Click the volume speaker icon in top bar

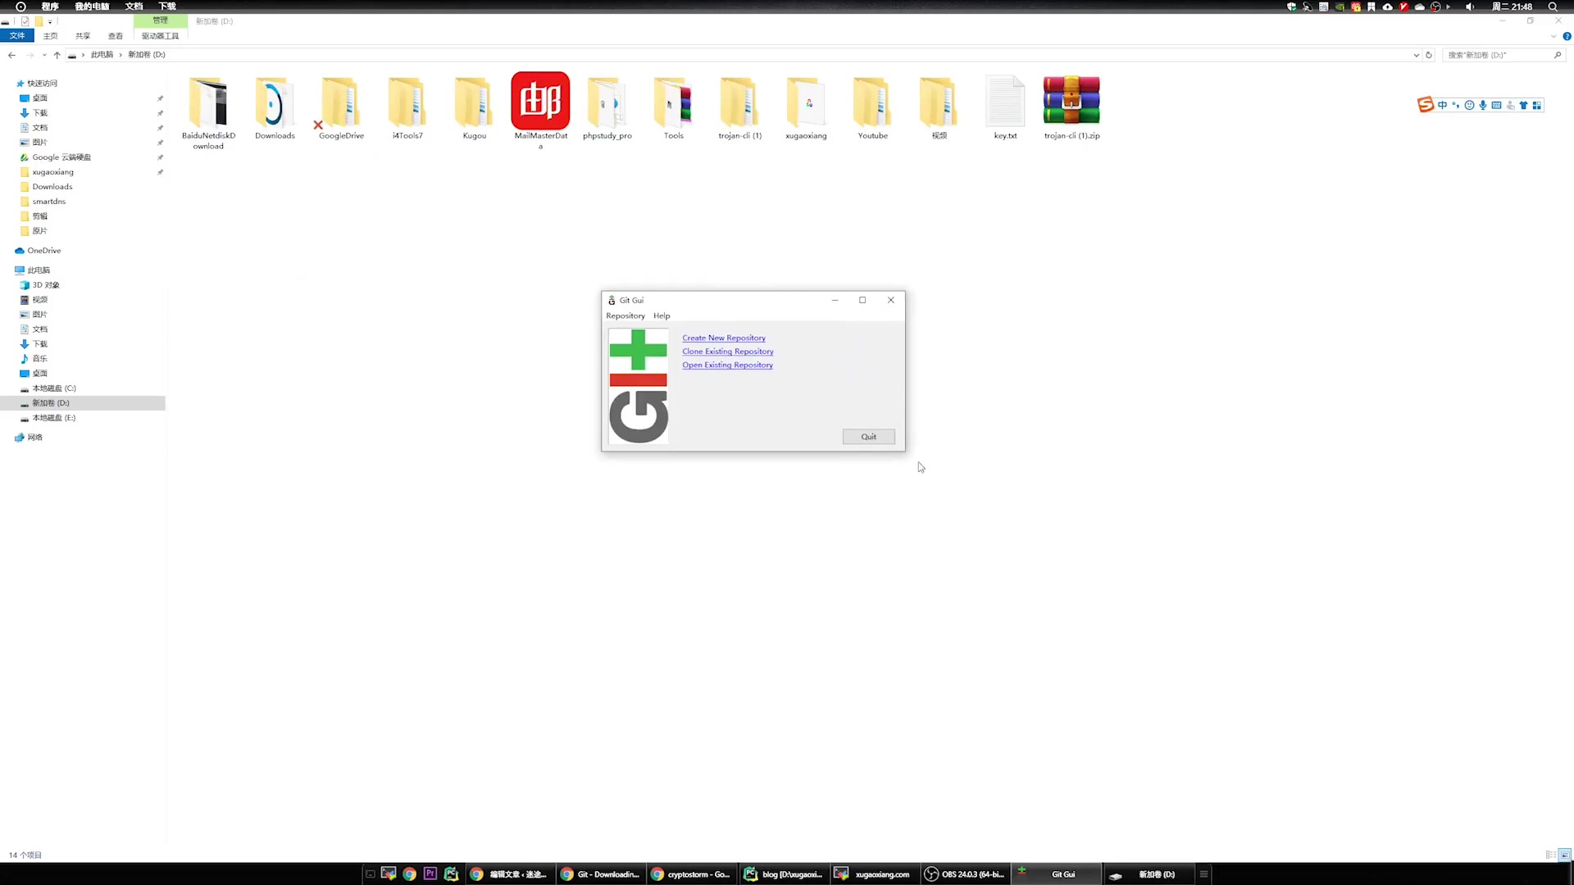click(x=1470, y=7)
